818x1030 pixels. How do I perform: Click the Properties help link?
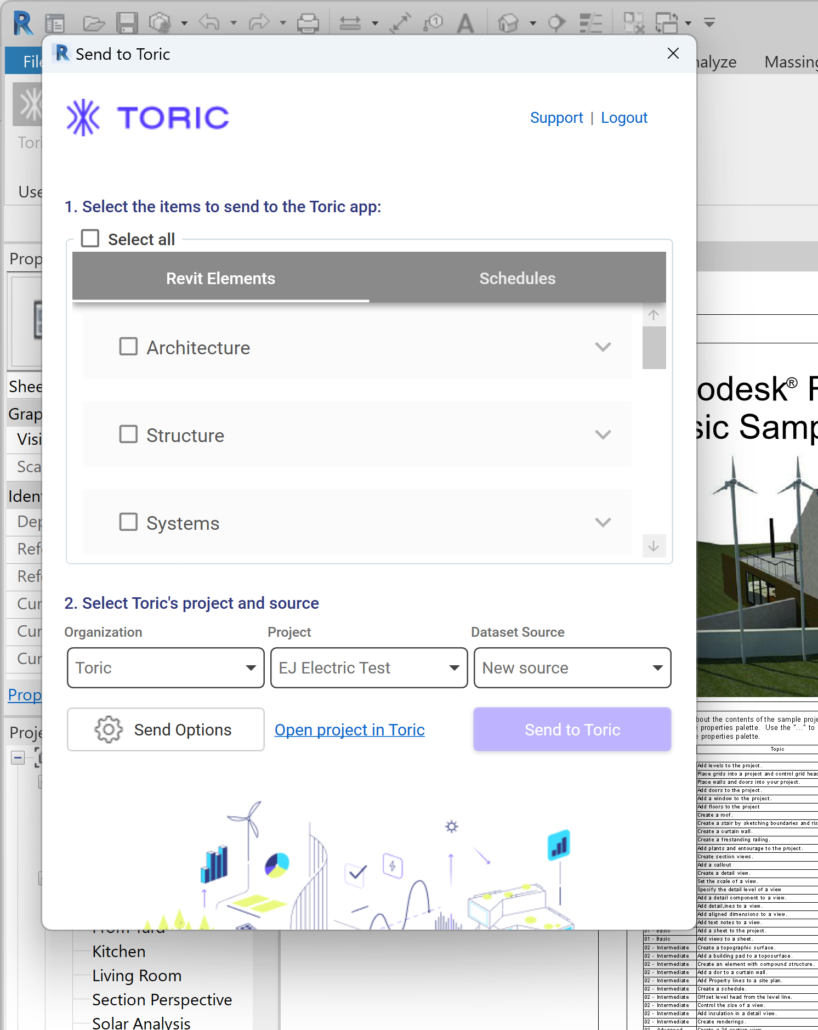[25, 695]
